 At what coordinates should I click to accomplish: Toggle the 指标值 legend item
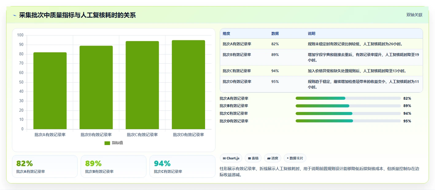pos(114,143)
